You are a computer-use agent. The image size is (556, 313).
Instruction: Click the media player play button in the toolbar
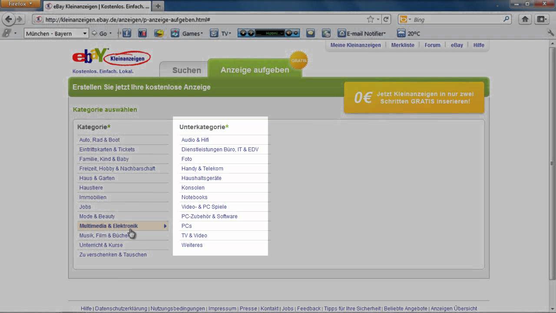click(x=251, y=33)
